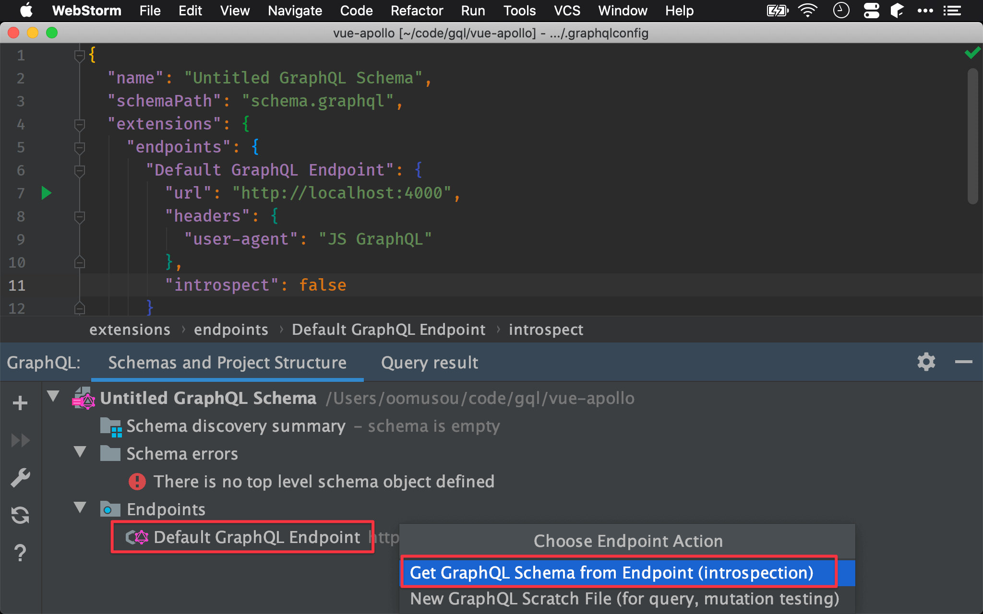Click the false value of introspect
The height and width of the screenshot is (614, 983).
click(x=323, y=285)
